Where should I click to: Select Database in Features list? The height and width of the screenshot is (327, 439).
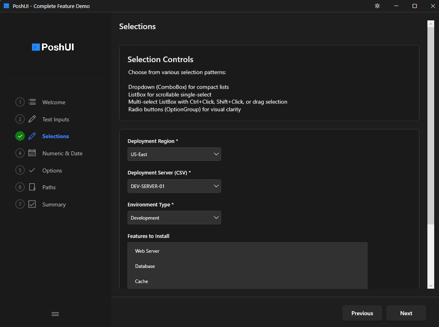pos(247,266)
